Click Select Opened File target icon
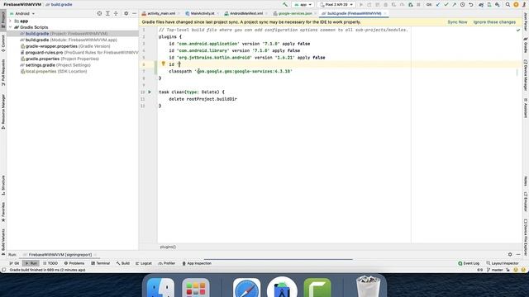This screenshot has width=529, height=297. 99,13
